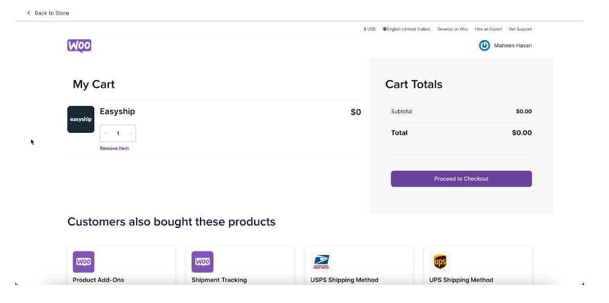Click the Easyship product thumbnail
Viewport: 609px width, 303px height.
point(81,119)
